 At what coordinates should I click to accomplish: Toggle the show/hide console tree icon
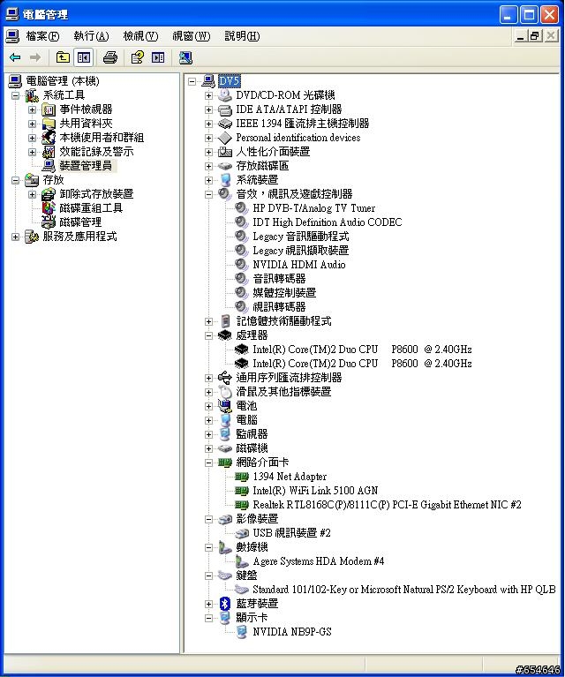83,57
